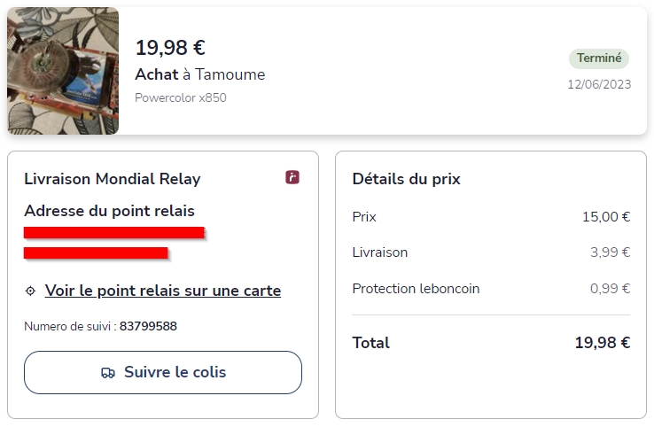The image size is (654, 427).
Task: Click the "Détails du prix" heading
Action: click(406, 179)
